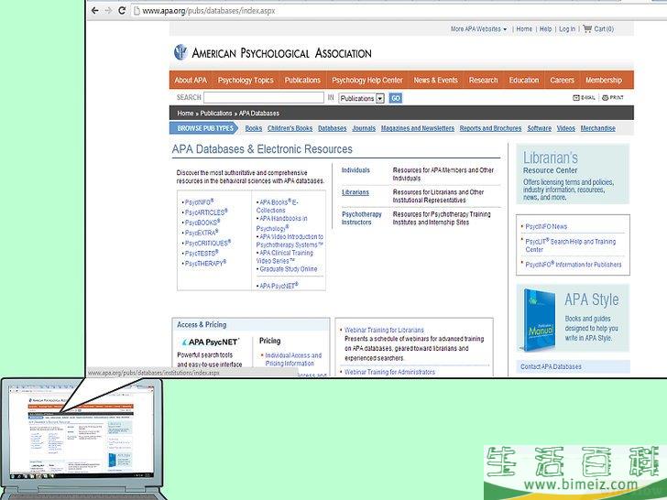Screen dimensions: 667x500
Task: Open the Careers menu
Action: [562, 80]
